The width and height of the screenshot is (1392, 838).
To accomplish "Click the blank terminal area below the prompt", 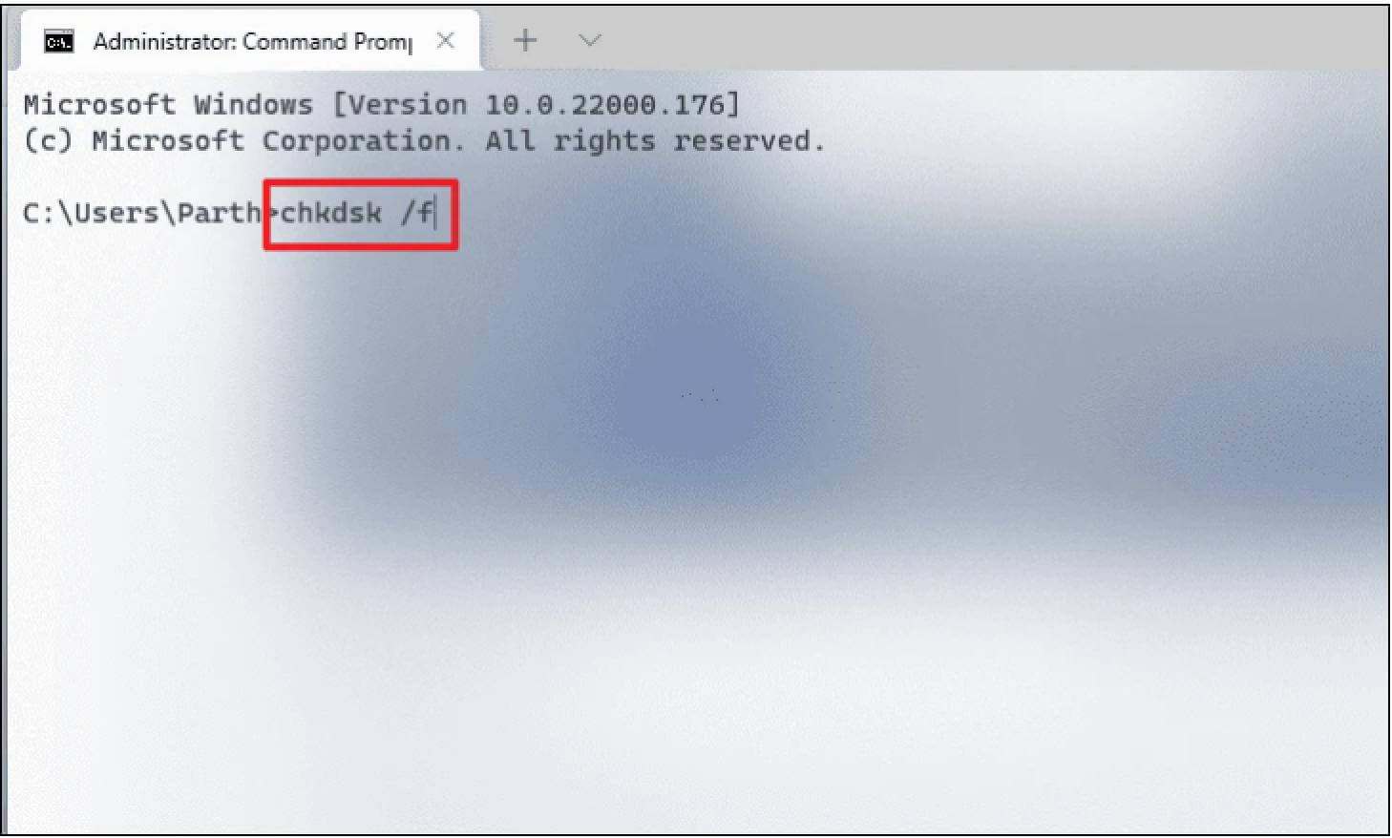I will [x=695, y=534].
